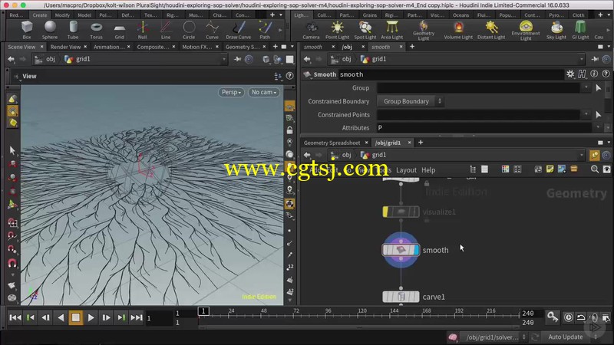614x345 pixels.
Task: Expand the Constrained Points dropdown arrow
Action: point(586,114)
